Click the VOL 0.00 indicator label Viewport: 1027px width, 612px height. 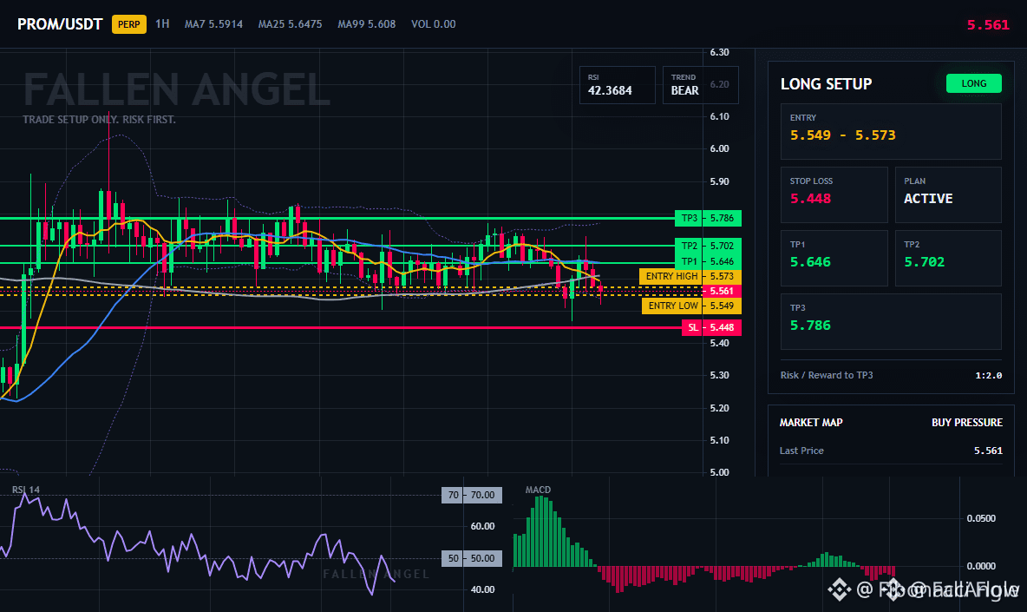pos(434,24)
